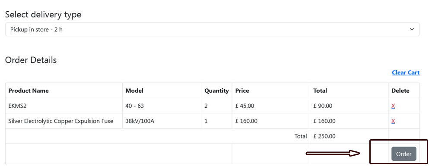The height and width of the screenshot is (166, 432).
Task: Remove the Silver Electrolytic Copper Expulsion Fuse row
Action: pos(393,121)
